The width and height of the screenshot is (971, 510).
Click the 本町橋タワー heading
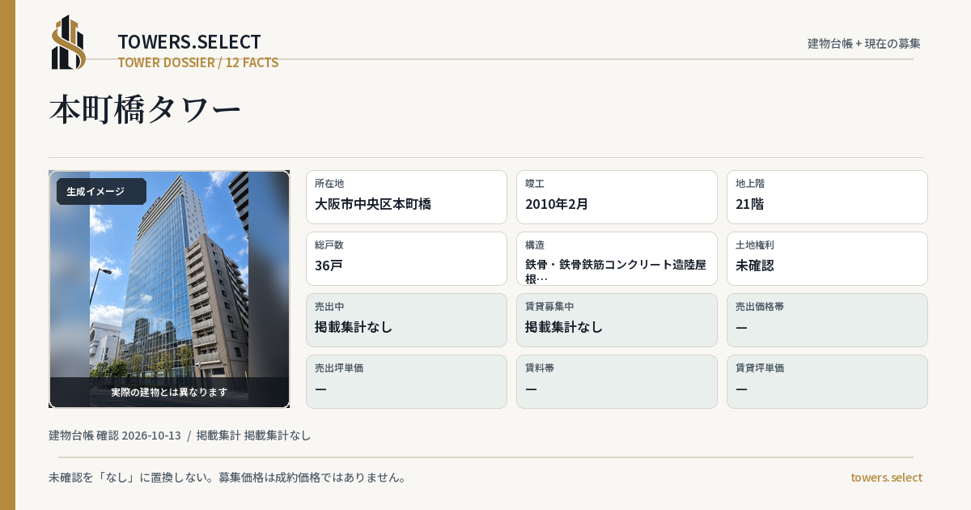click(146, 110)
